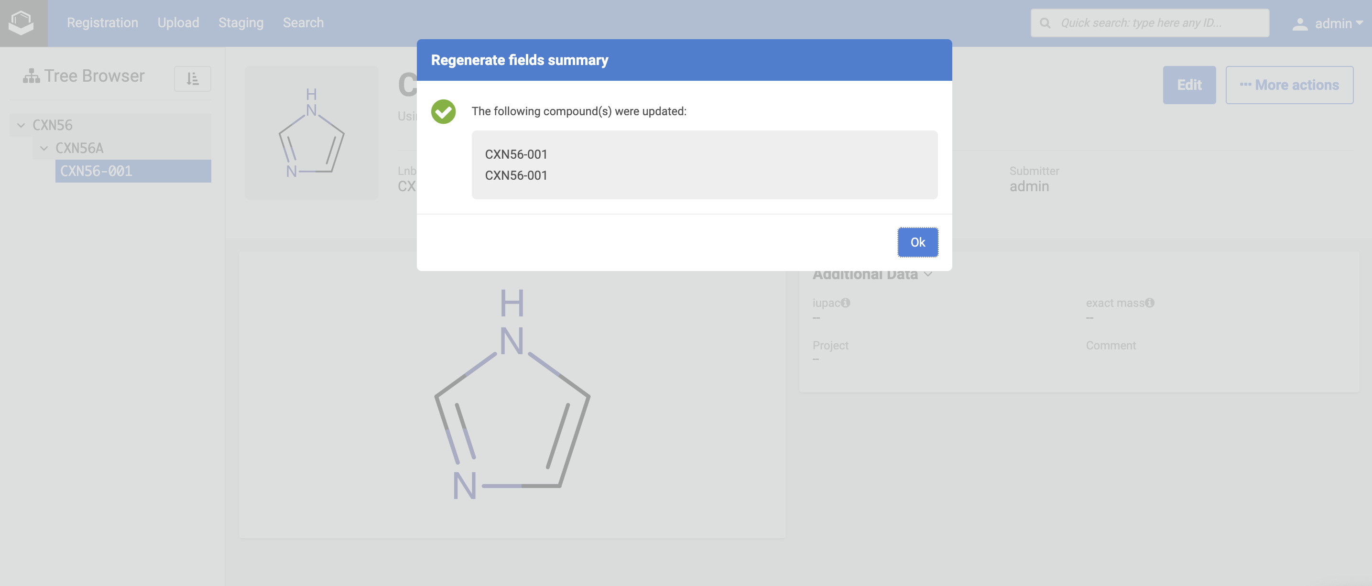The width and height of the screenshot is (1372, 586).
Task: Click the info icon next to exact mass
Action: [1149, 303]
